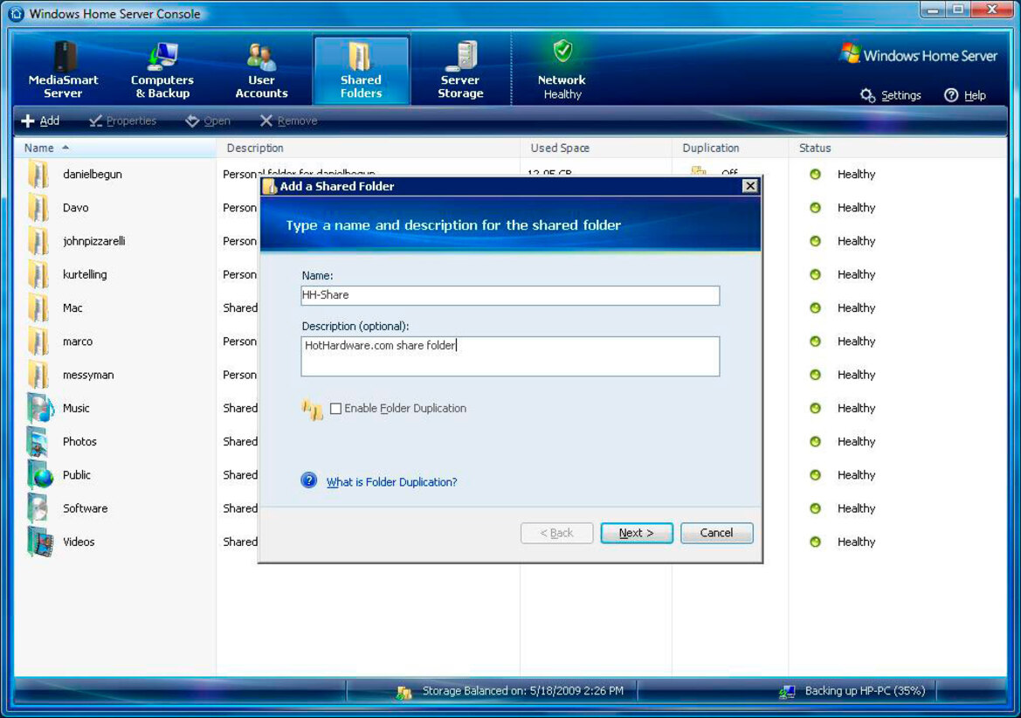This screenshot has height=718, width=1021.
Task: Click the messyman folder name
Action: point(88,375)
